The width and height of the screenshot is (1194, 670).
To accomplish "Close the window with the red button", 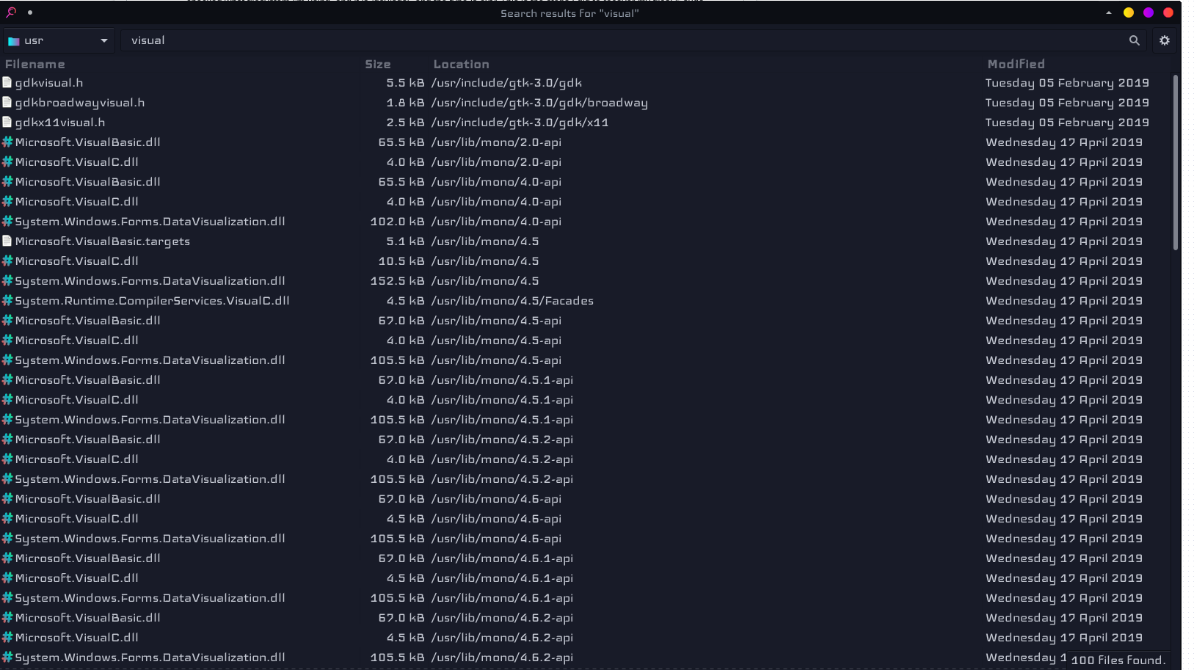I will coord(1168,12).
